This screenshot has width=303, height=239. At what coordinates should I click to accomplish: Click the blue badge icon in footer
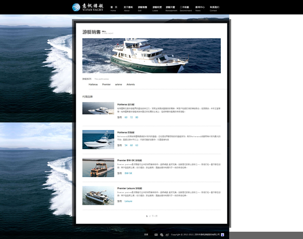(x=222, y=235)
